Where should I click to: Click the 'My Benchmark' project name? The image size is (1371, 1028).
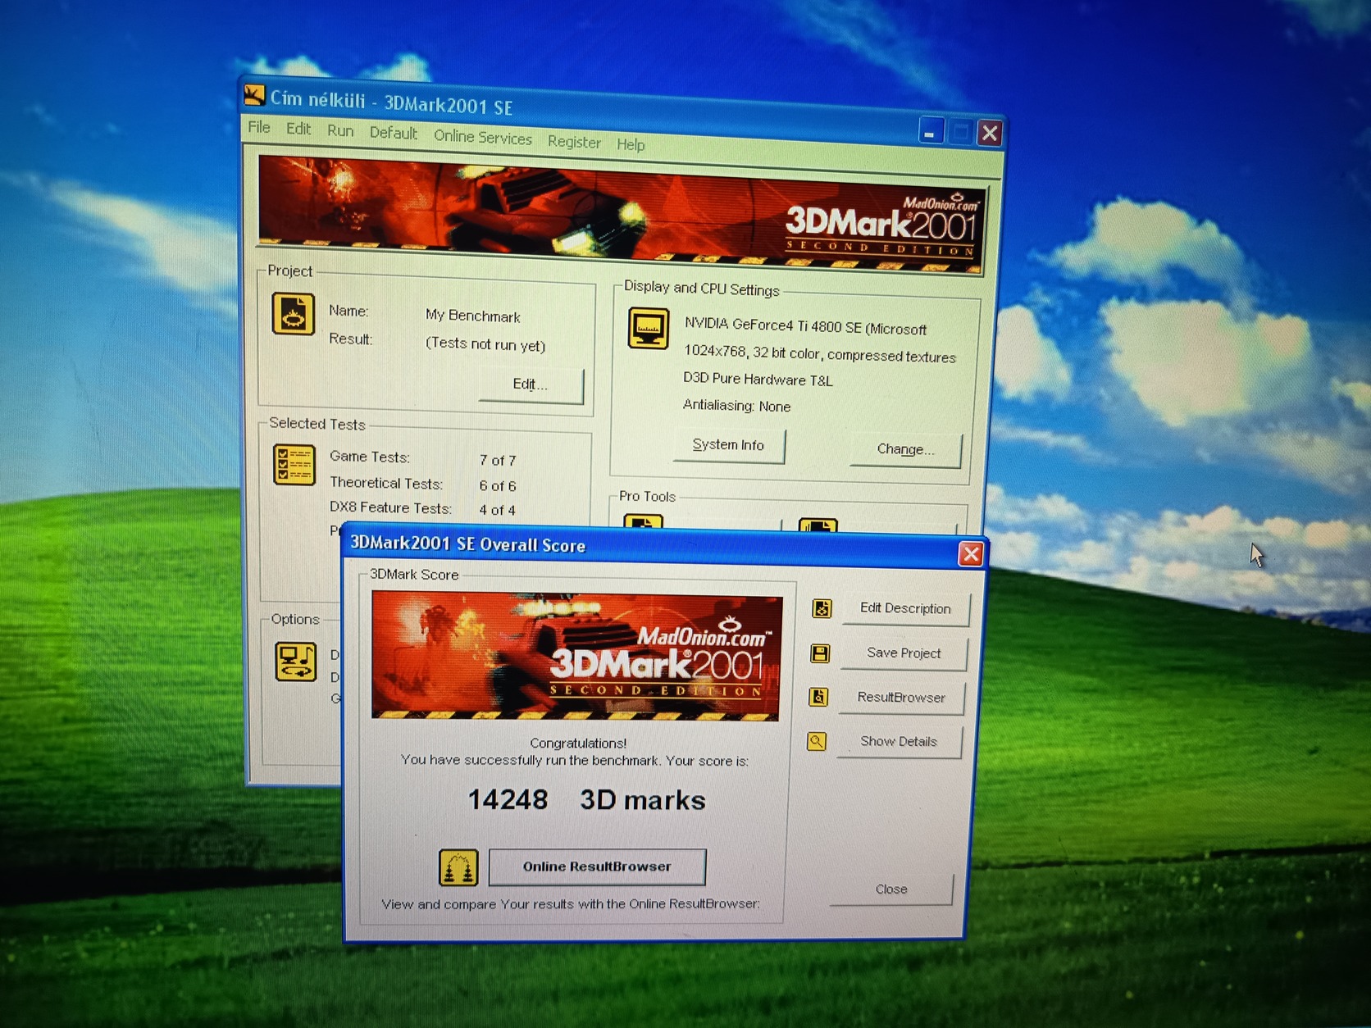(x=473, y=316)
